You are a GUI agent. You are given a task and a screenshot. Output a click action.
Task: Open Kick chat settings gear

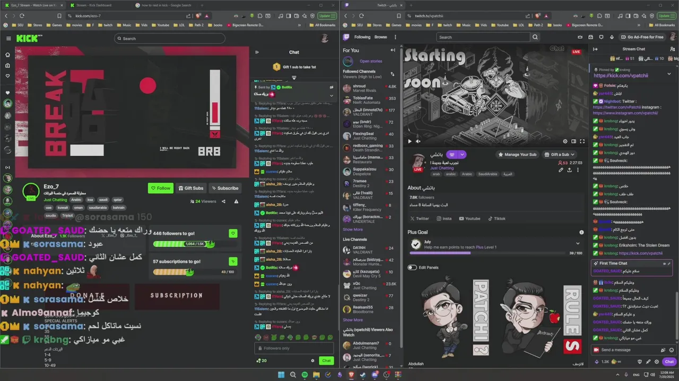[x=312, y=360]
